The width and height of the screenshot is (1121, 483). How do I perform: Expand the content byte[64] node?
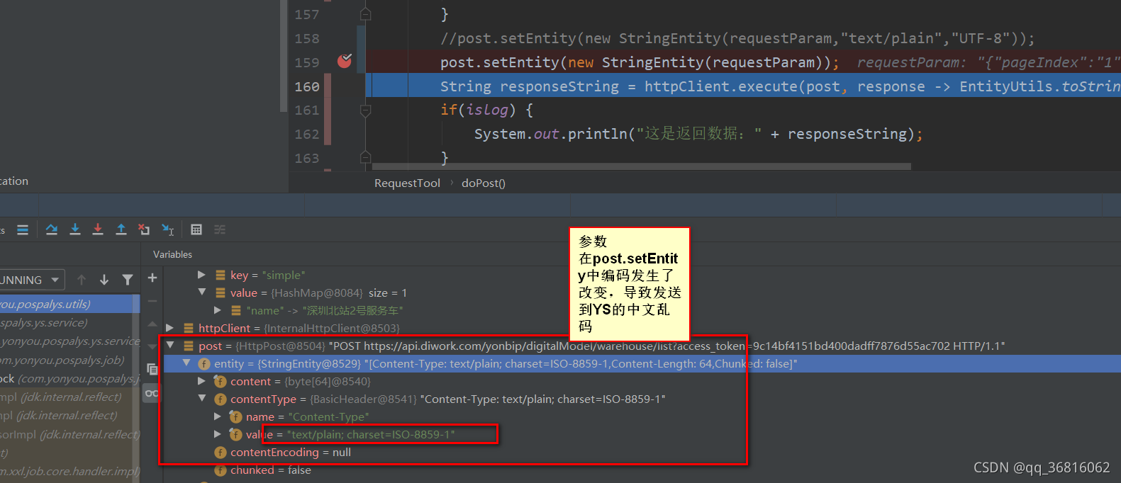tap(201, 381)
